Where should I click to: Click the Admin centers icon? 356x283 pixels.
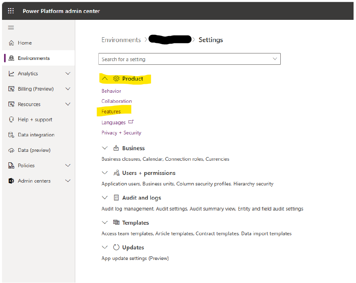pos(11,181)
